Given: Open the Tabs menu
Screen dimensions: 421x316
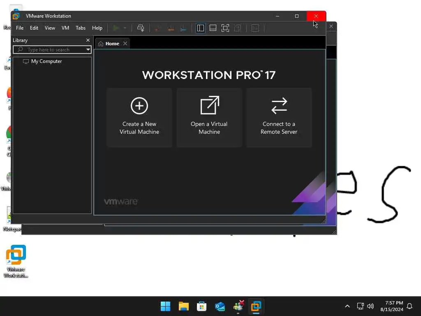Looking at the screenshot, I should click(x=81, y=28).
